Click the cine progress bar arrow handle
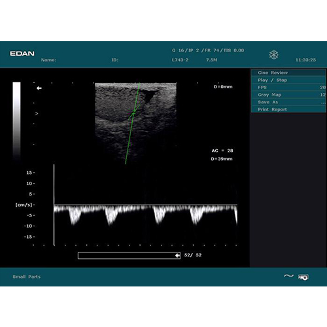 pos(178,255)
